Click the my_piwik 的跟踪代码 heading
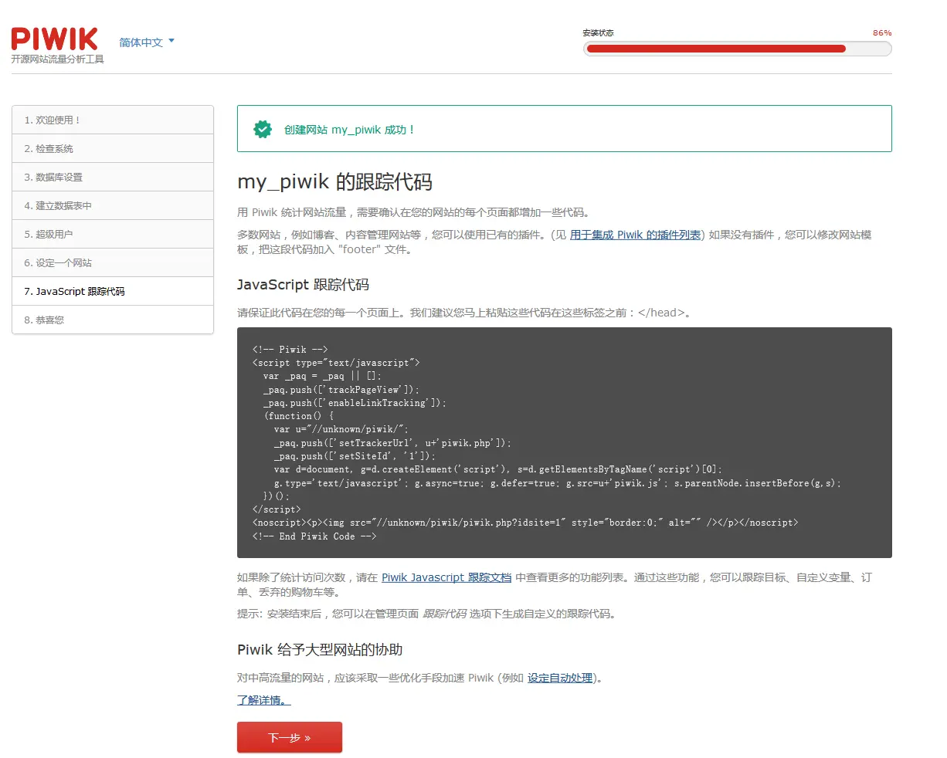Viewport: 947px width, 758px height. pos(334,182)
